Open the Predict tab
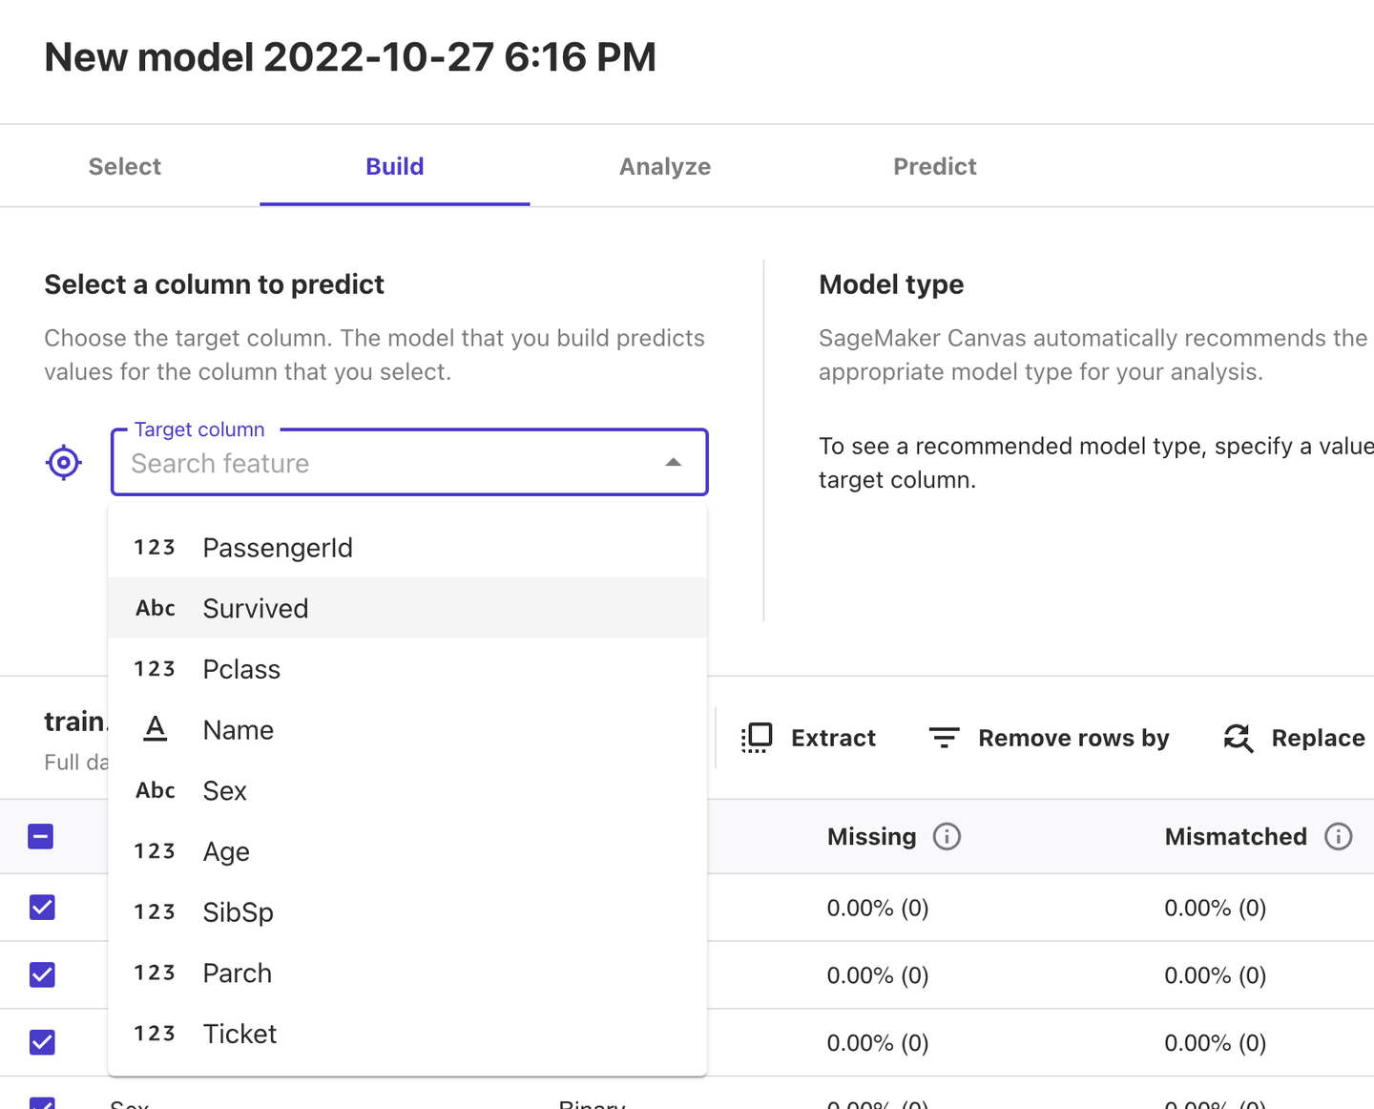Screen dimensions: 1374x1109 (934, 167)
